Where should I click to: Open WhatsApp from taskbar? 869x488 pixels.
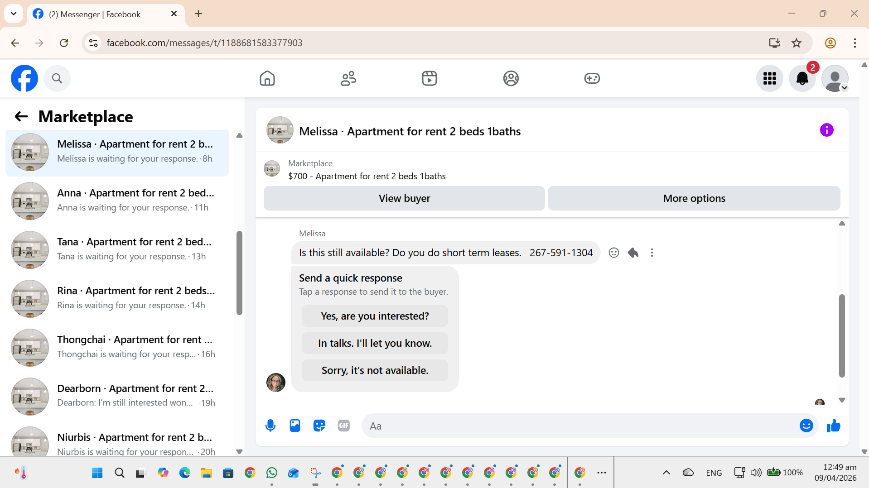(x=272, y=473)
